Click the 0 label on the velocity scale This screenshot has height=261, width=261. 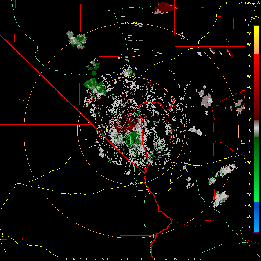pos(250,130)
